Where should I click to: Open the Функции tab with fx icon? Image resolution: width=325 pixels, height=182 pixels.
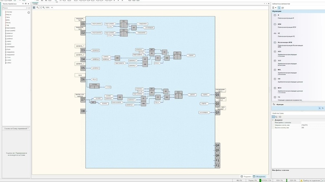[278, 104]
